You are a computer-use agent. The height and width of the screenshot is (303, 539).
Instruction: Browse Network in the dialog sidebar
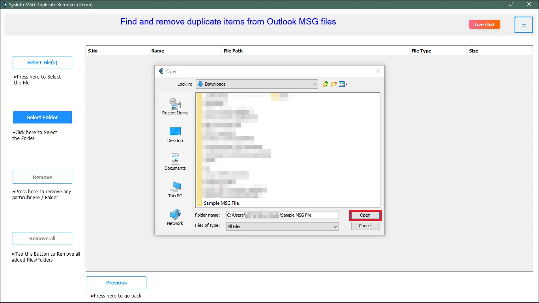[x=175, y=217]
